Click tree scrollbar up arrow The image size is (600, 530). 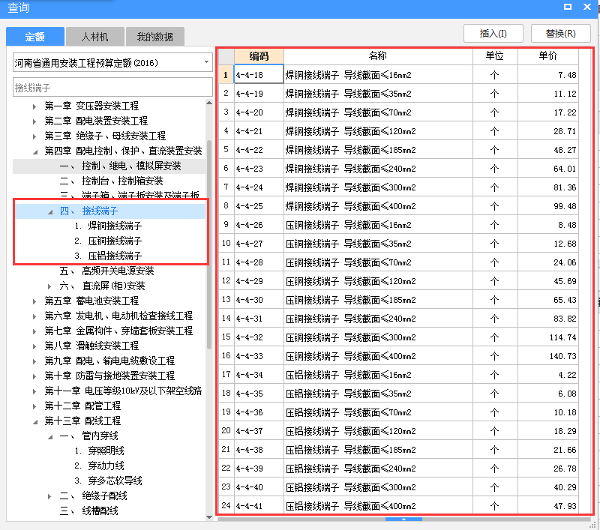point(209,103)
